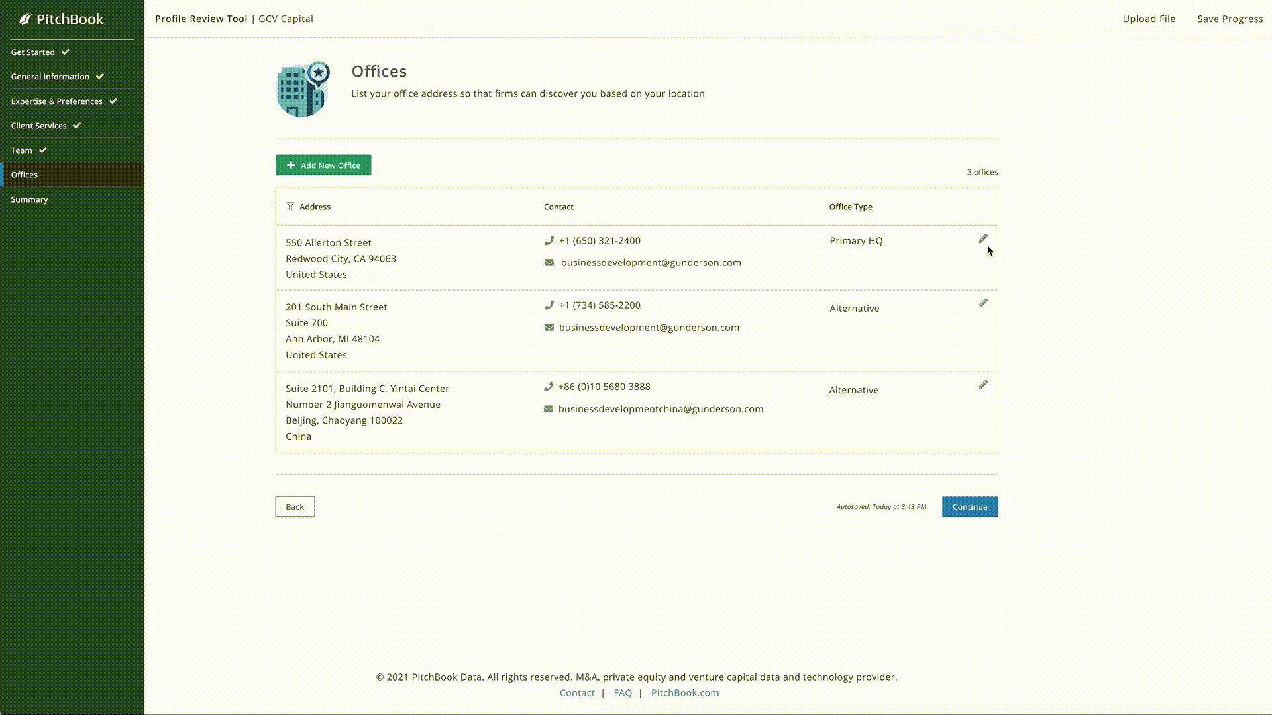The height and width of the screenshot is (715, 1272).
Task: Click phone number +1 (650) 321-2400
Action: pyautogui.click(x=600, y=241)
